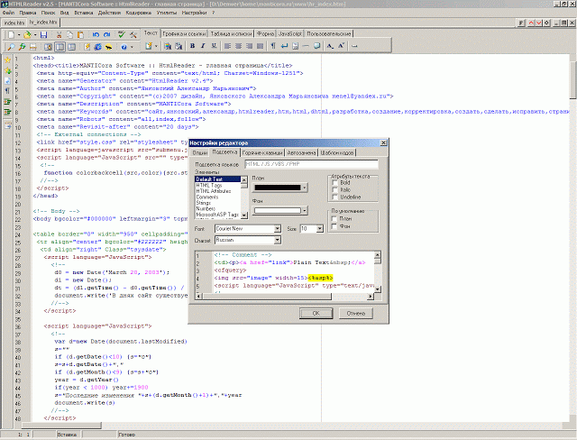Open the index.htm document tab
Viewport: 577px width, 440px height.
tap(14, 23)
